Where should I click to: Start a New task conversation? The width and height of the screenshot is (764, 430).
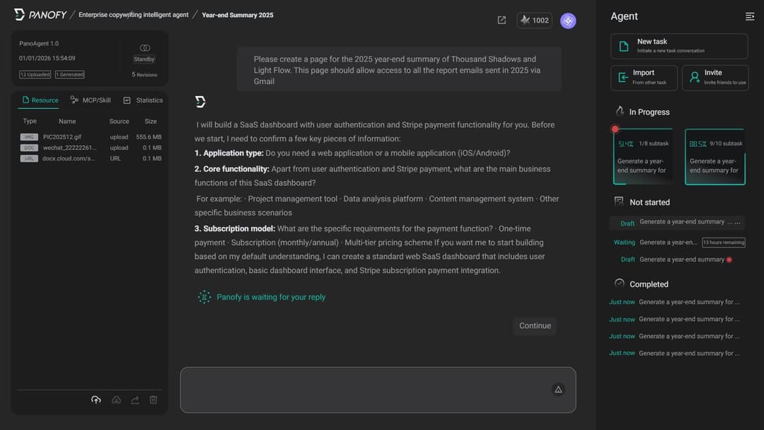[678, 46]
